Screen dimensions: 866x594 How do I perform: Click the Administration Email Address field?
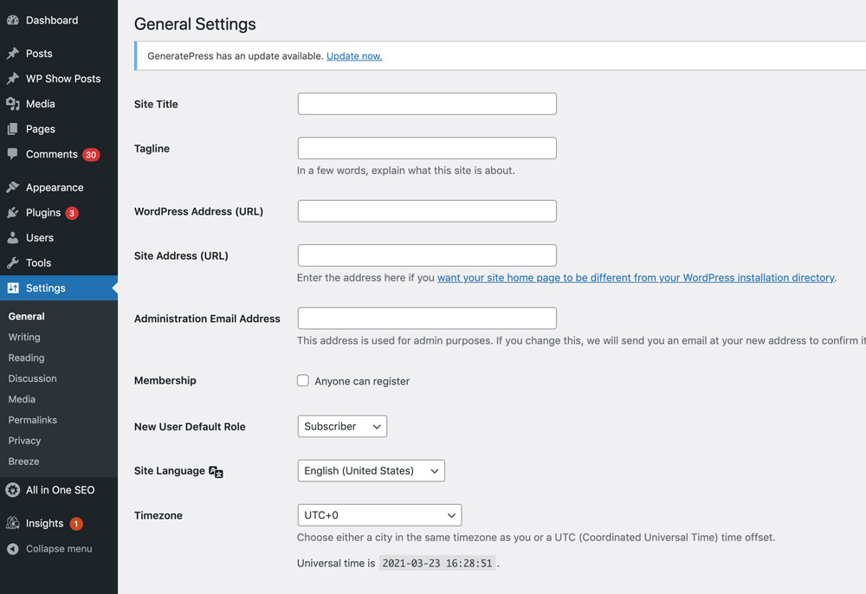[x=427, y=318]
